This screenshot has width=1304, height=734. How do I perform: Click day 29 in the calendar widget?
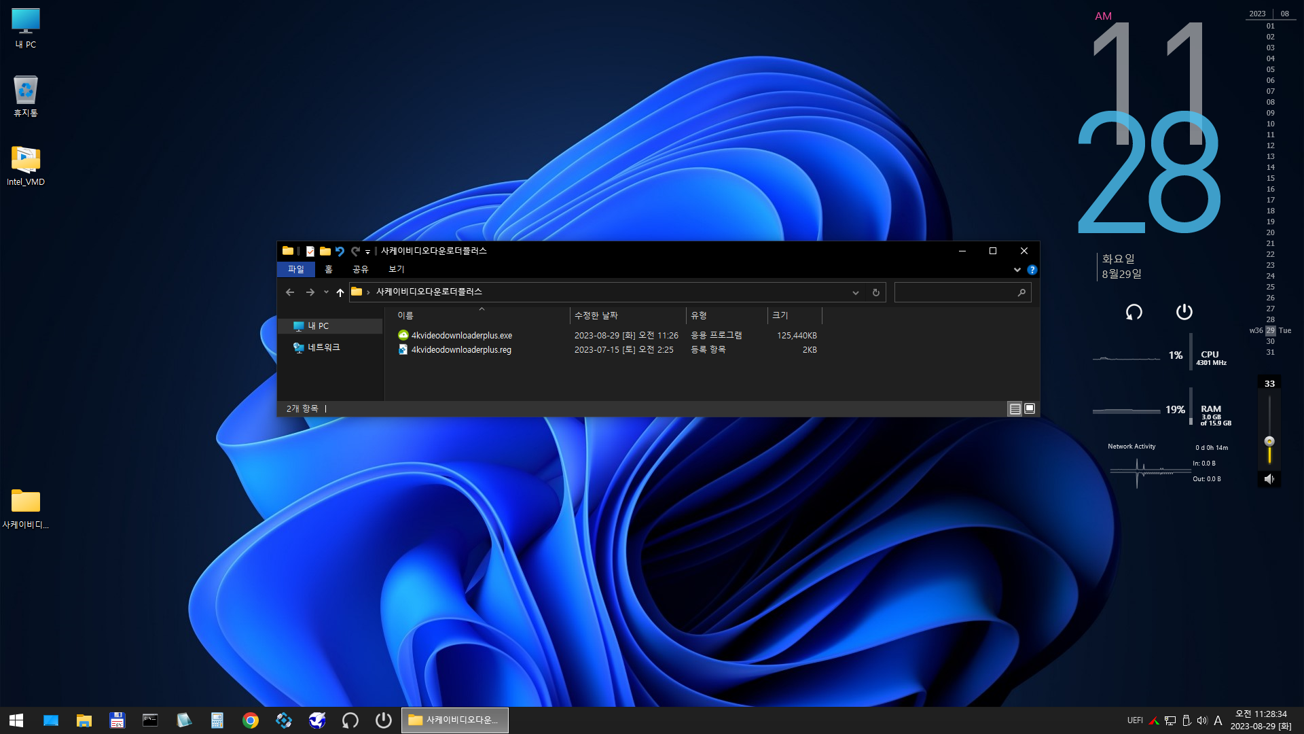[x=1270, y=331]
